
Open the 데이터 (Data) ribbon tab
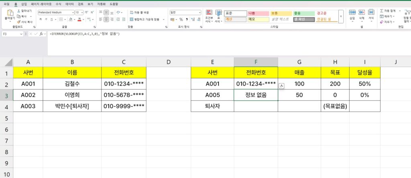[69, 4]
